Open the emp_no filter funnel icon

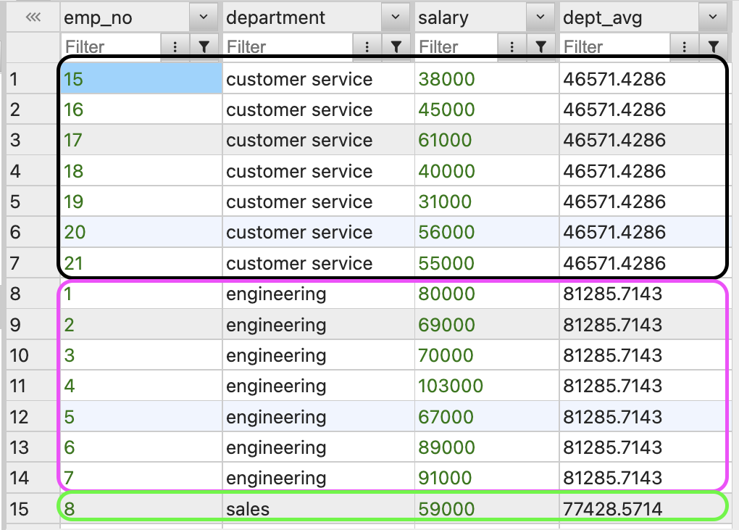(204, 46)
